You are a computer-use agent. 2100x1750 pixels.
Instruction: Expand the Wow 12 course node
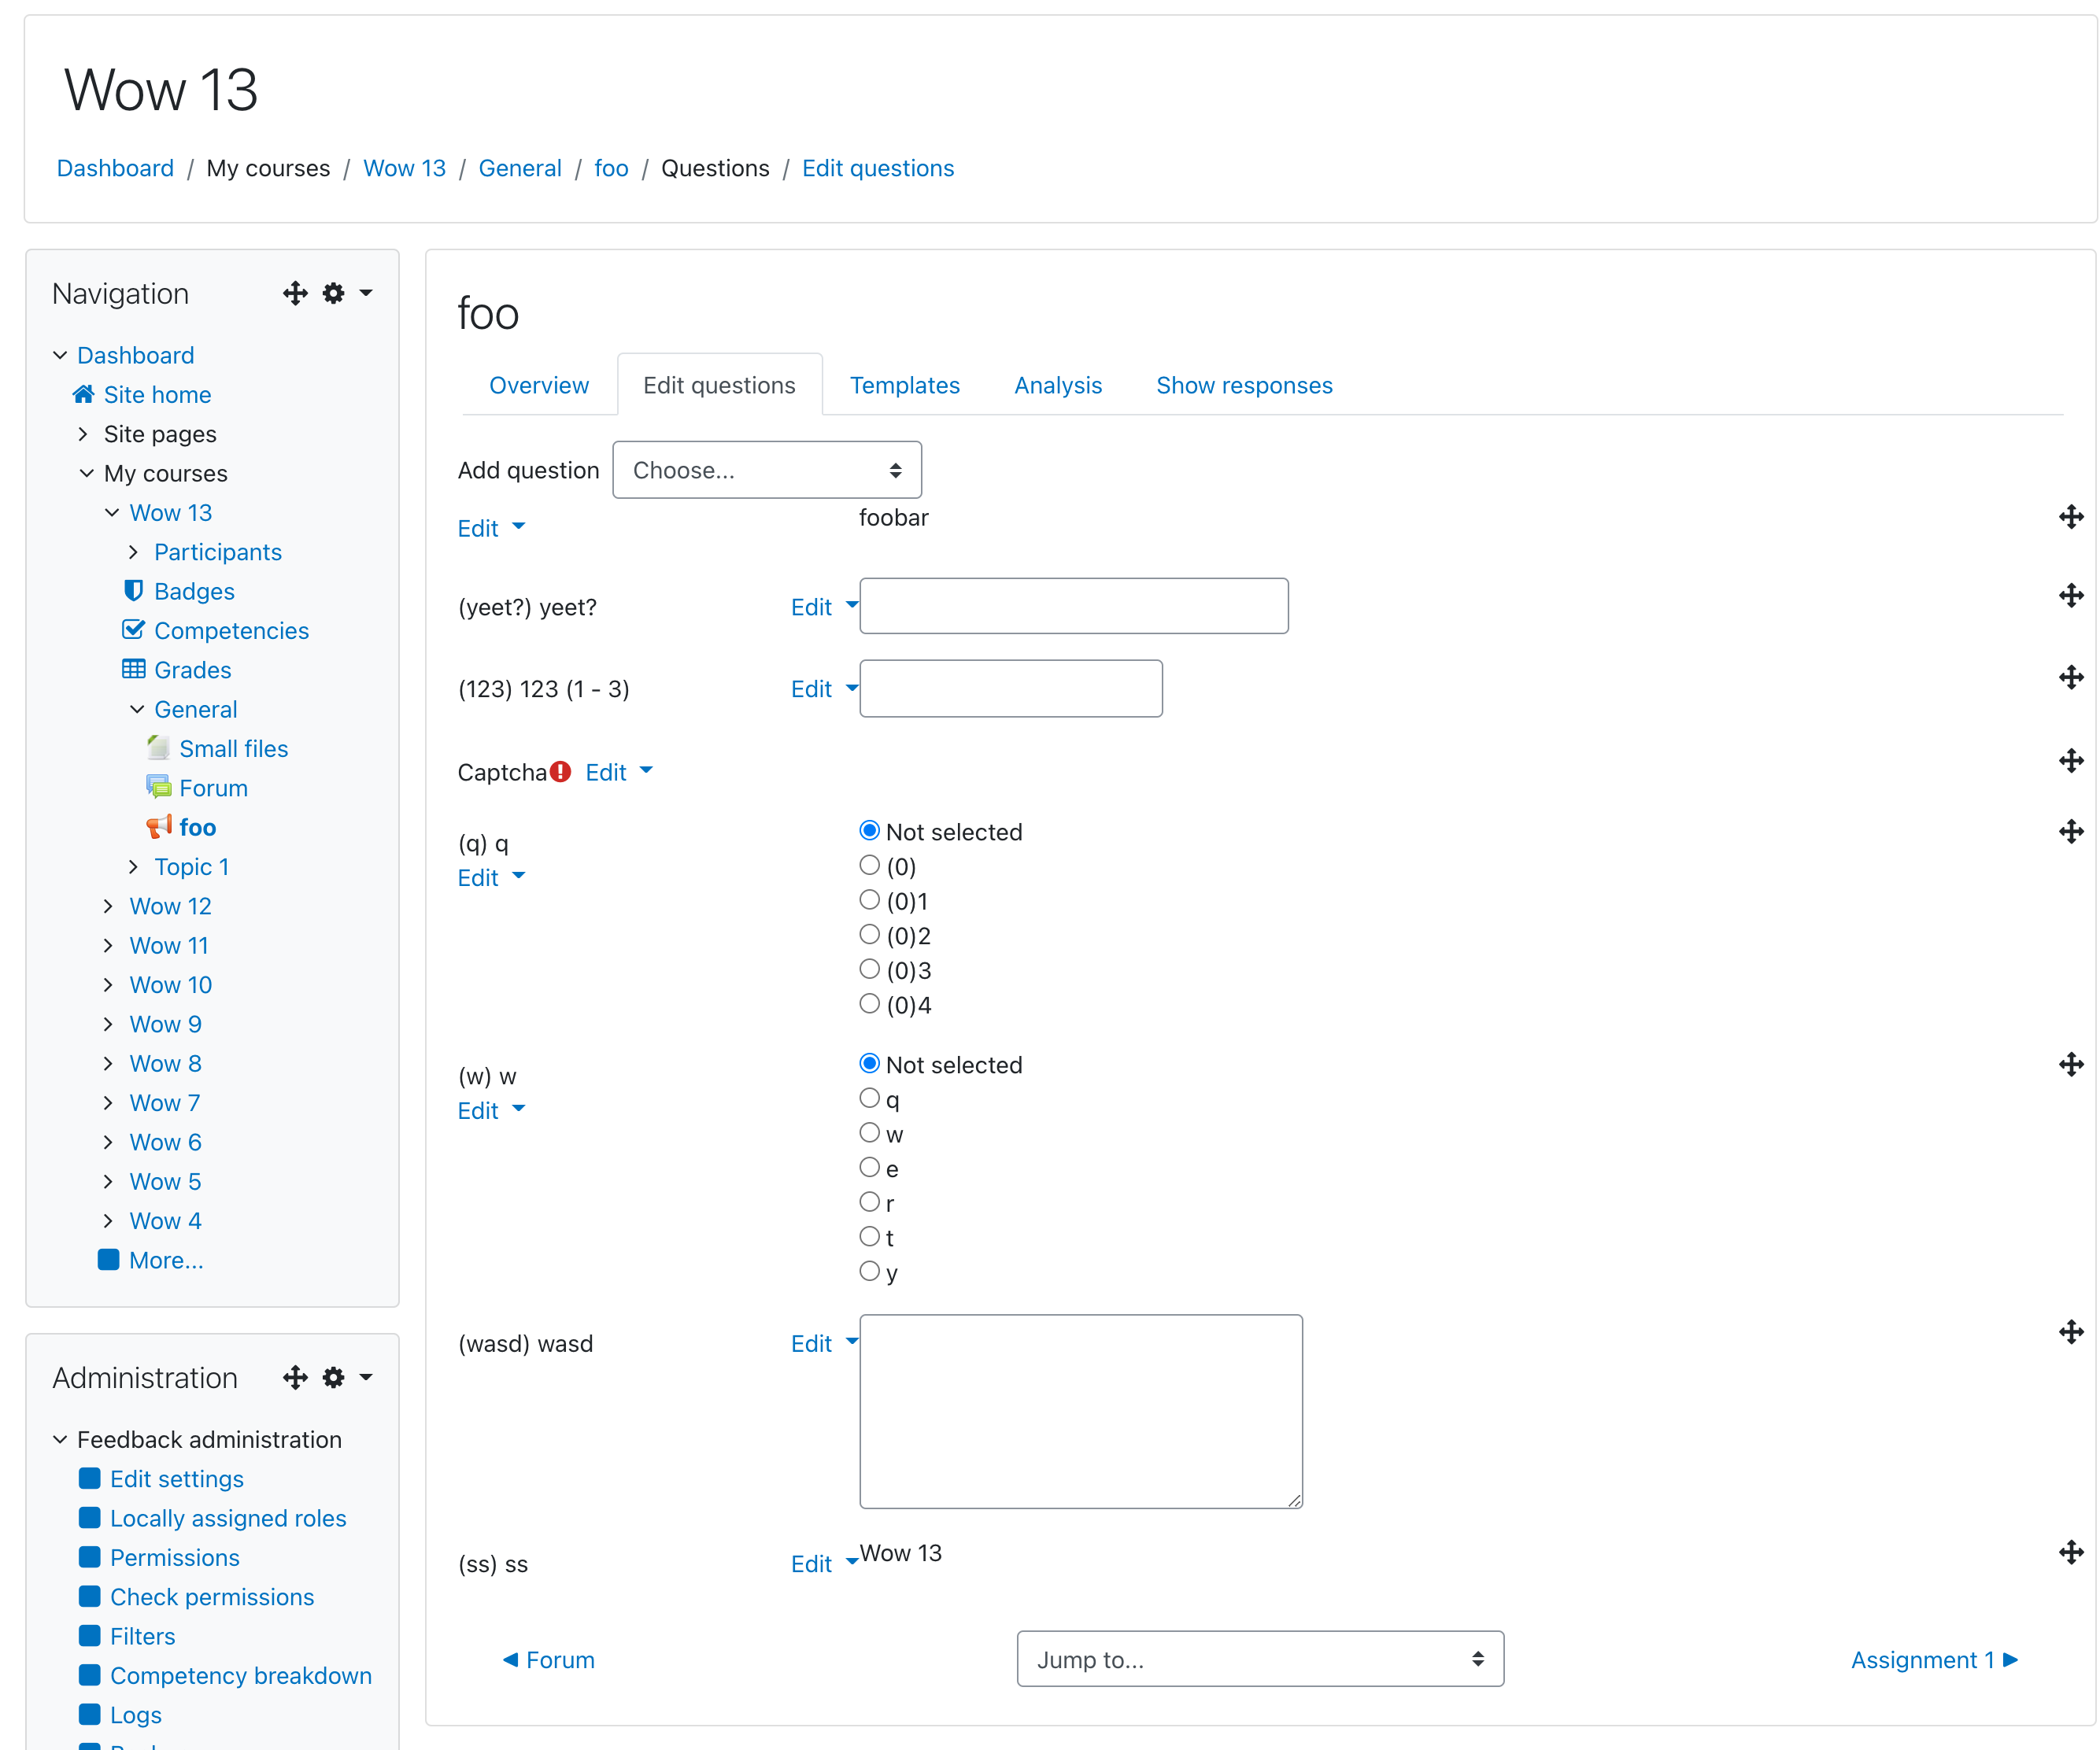[108, 906]
